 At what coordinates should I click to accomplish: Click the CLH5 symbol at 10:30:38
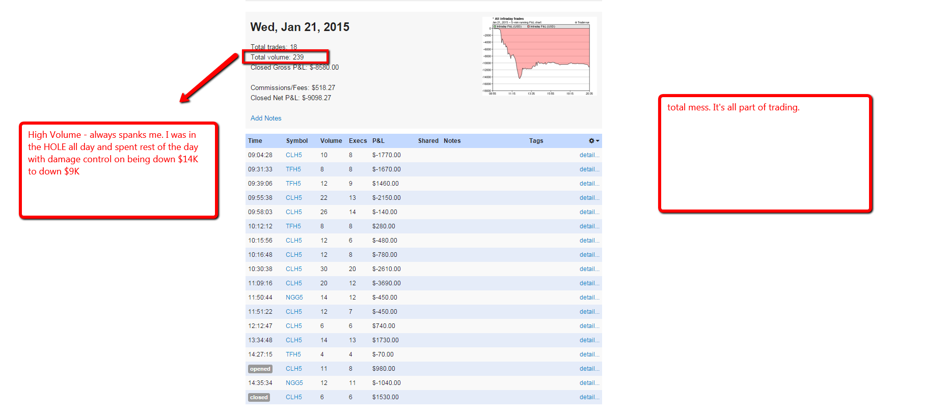click(x=294, y=269)
